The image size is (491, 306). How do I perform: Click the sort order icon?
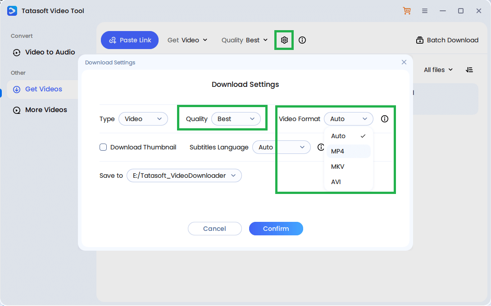tap(469, 70)
